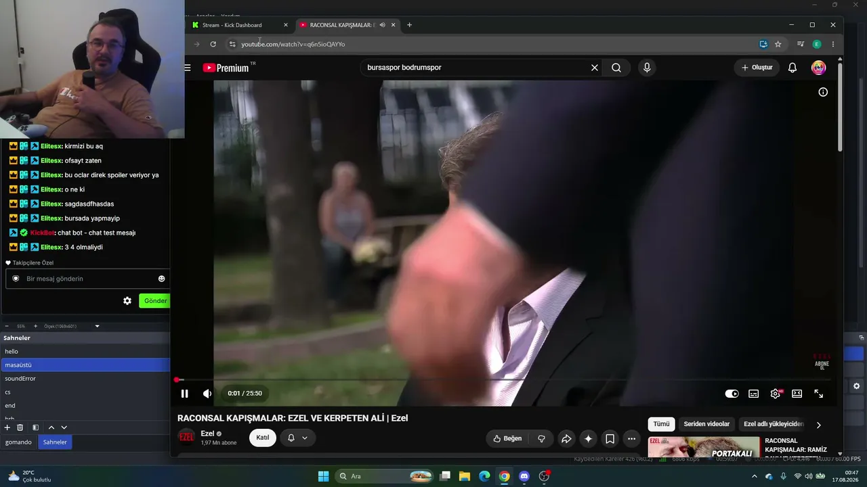Turn on subtitles in the player

coord(753,394)
